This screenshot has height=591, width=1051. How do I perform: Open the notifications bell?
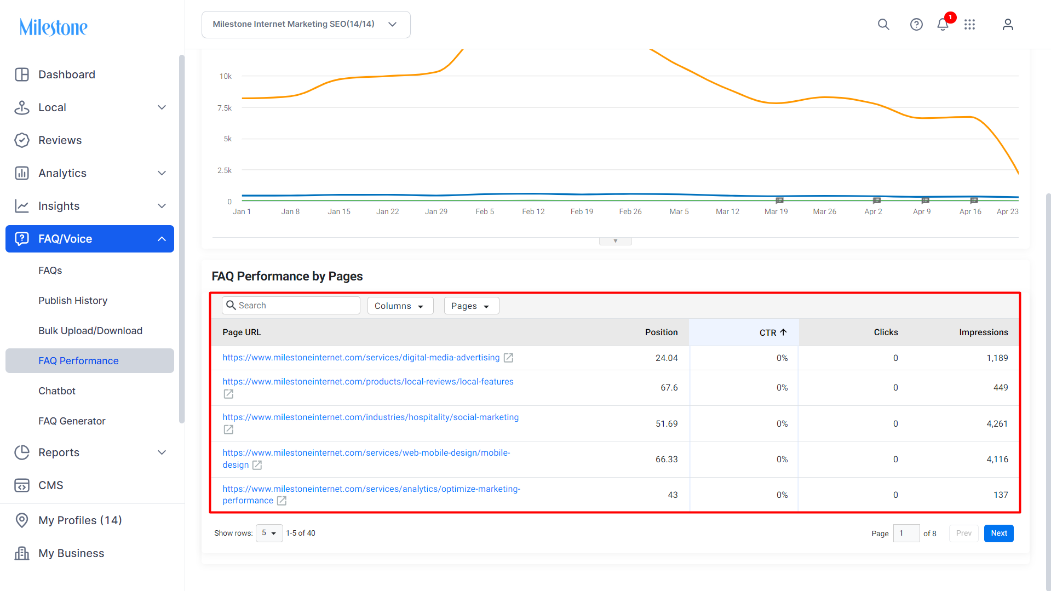[943, 25]
